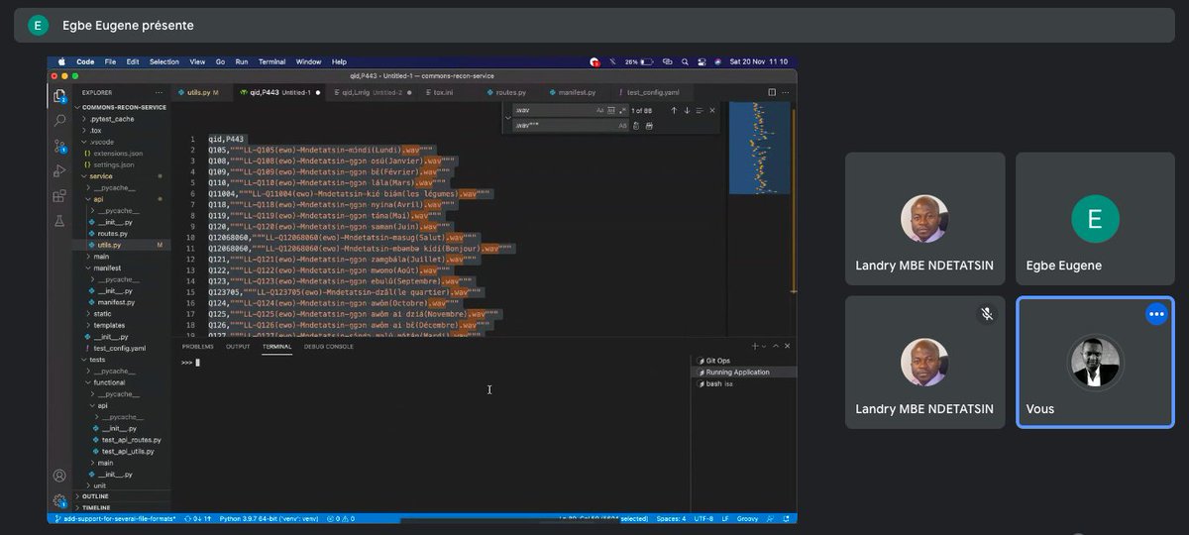Toggle Preserve Case in replace field

[622, 126]
